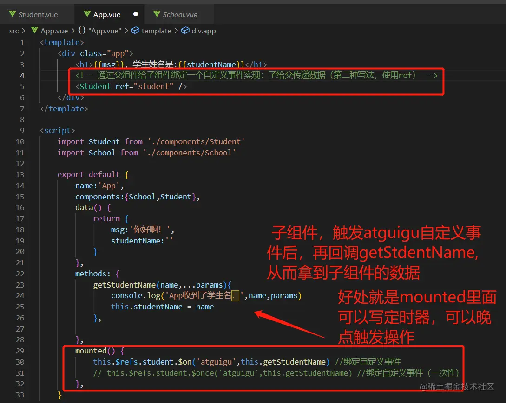The height and width of the screenshot is (403, 506).
Task: Place cursor on the opening template tag
Action: [62, 43]
